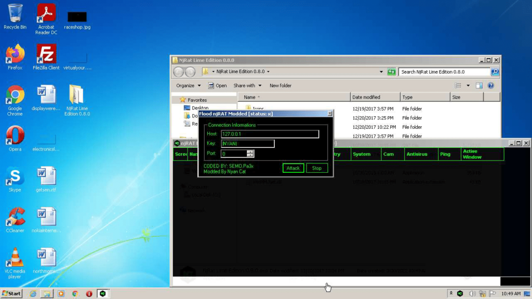The height and width of the screenshot is (299, 532).
Task: Launch Google Chrome desktop shortcut
Action: (x=15, y=100)
